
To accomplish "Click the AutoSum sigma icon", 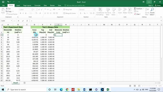I will [x=135, y=8].
